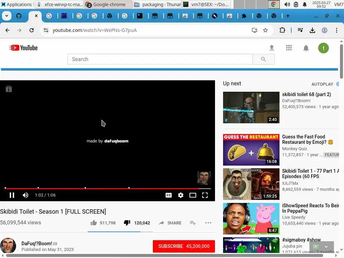This screenshot has width=344, height=258.
Task: Pause the video
Action: click(12, 195)
